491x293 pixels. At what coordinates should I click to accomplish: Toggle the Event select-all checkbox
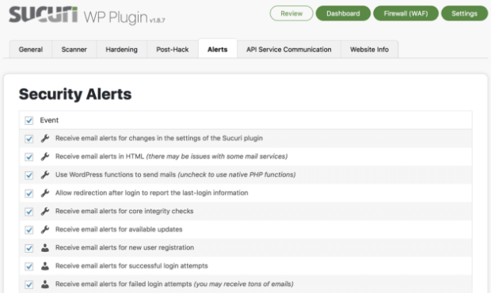[x=29, y=120]
